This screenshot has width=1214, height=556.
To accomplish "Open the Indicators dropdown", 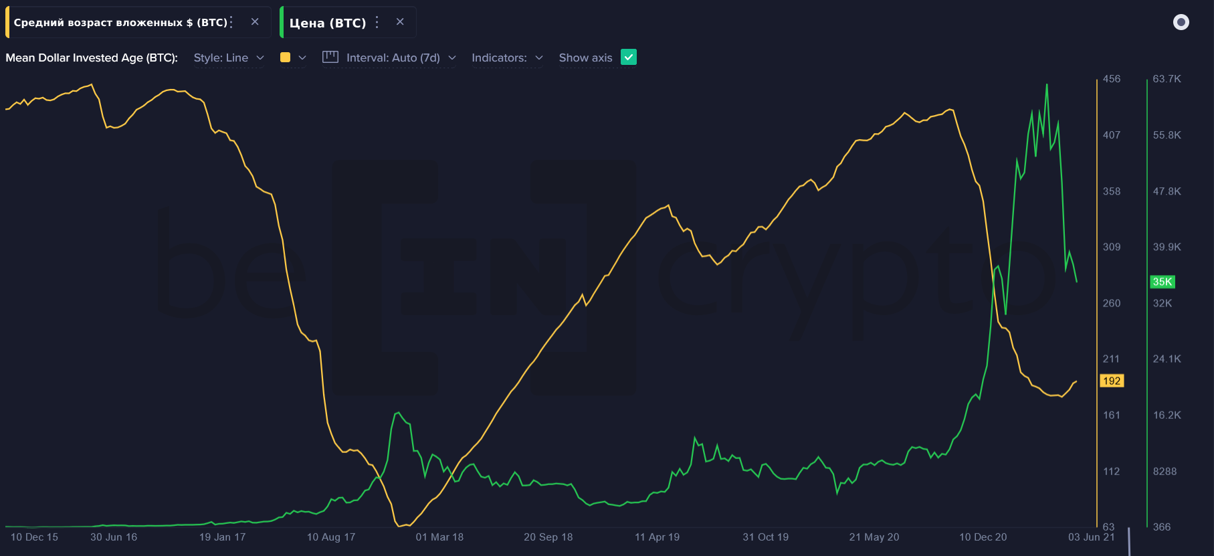I will (507, 58).
